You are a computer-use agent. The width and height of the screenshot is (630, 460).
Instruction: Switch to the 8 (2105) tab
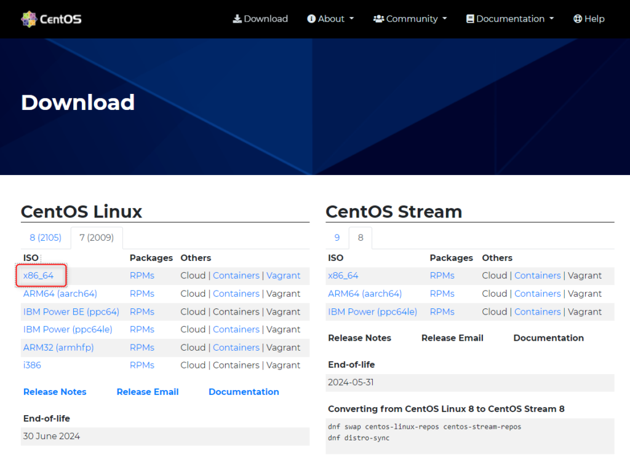click(46, 238)
